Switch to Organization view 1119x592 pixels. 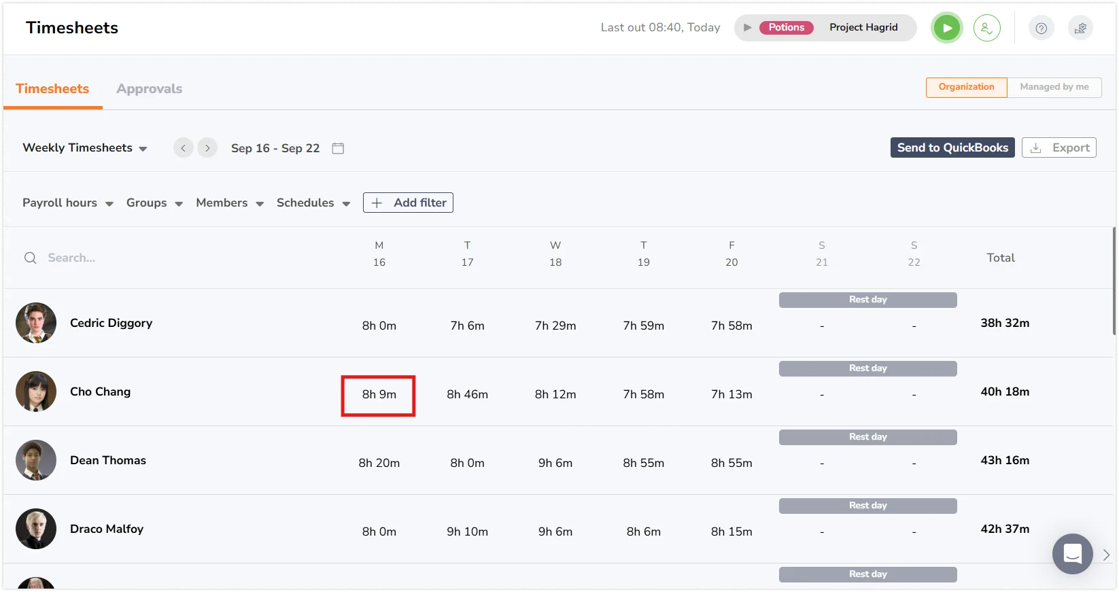coord(966,87)
